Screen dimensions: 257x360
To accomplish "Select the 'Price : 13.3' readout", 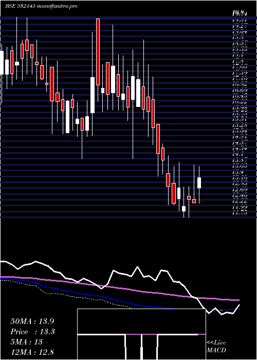I will (32, 332).
